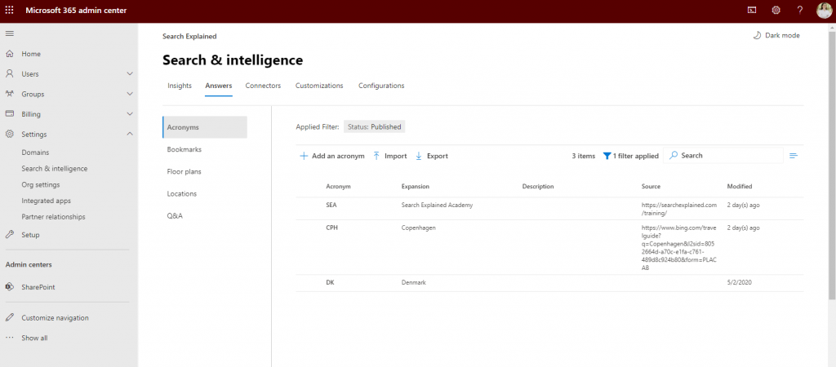Sort by the Source column header

pos(651,187)
